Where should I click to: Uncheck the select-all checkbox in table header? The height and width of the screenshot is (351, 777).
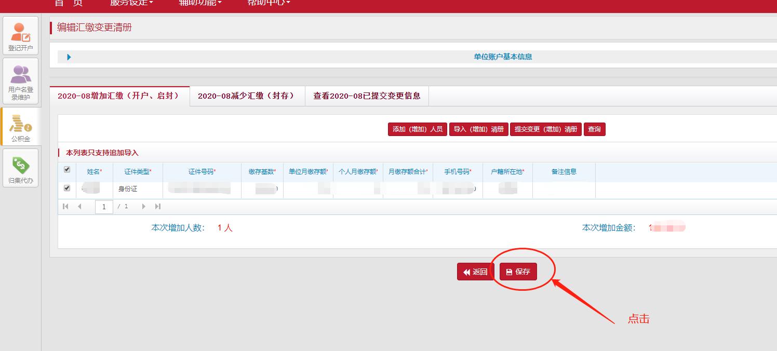66,169
